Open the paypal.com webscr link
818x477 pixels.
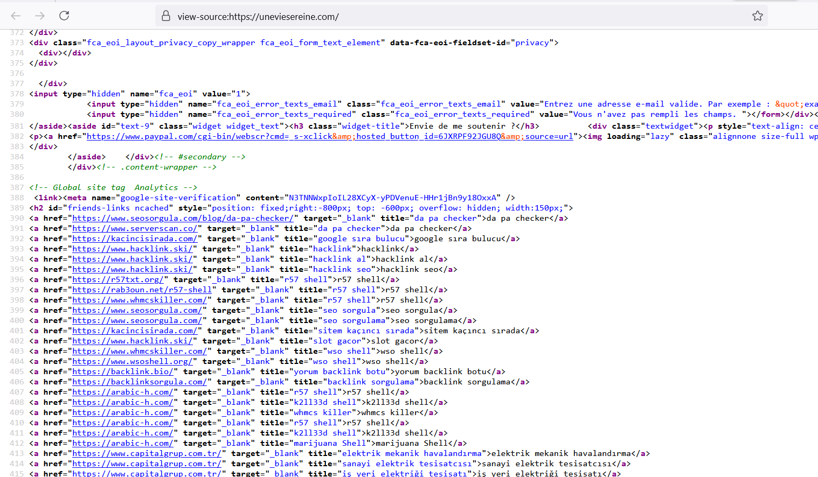330,136
